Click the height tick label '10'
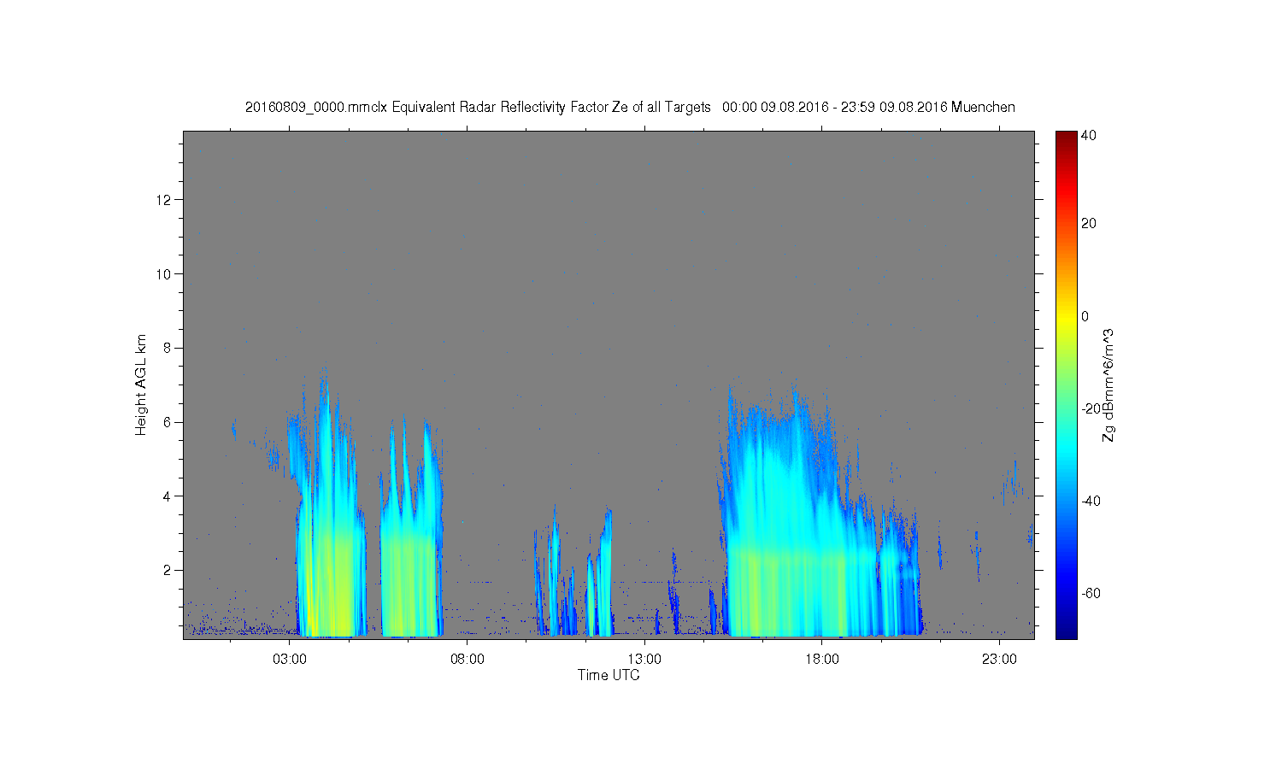Viewport: 1282px width, 769px height. tap(165, 273)
